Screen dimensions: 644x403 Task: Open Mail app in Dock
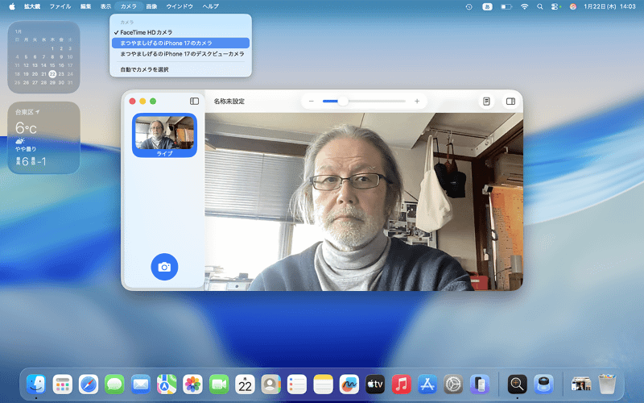click(140, 384)
